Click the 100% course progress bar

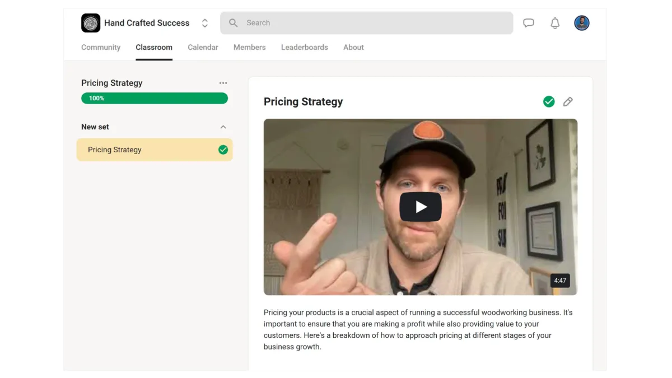click(155, 98)
